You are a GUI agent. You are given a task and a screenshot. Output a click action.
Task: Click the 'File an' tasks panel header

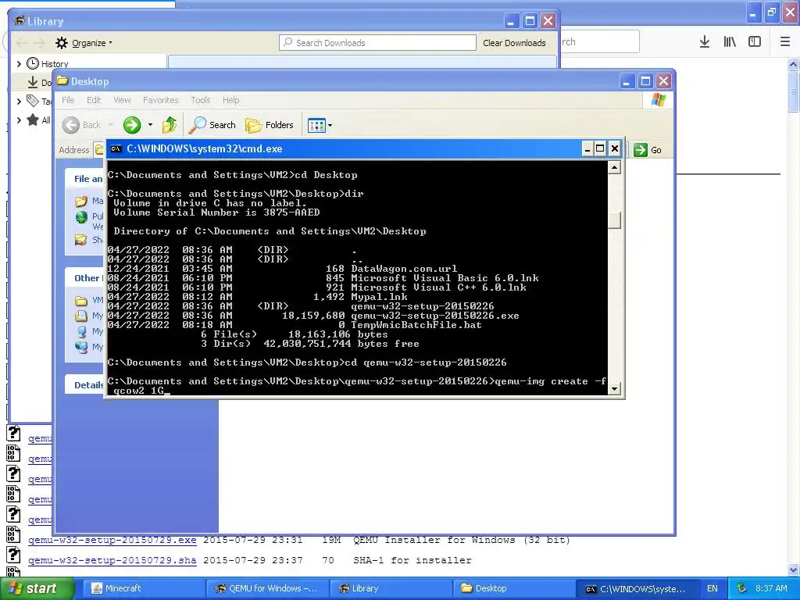87,179
